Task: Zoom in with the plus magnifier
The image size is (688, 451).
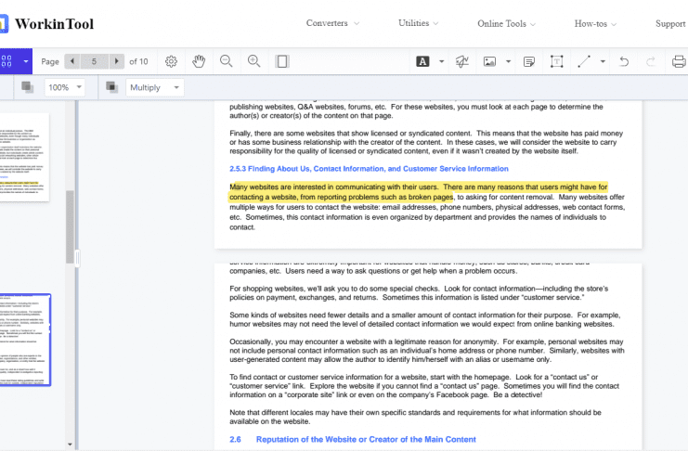Action: [254, 61]
